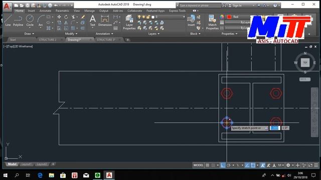Select the Arc tool
Image resolution: width=321 pixels, height=180 pixels.
[x=41, y=20]
